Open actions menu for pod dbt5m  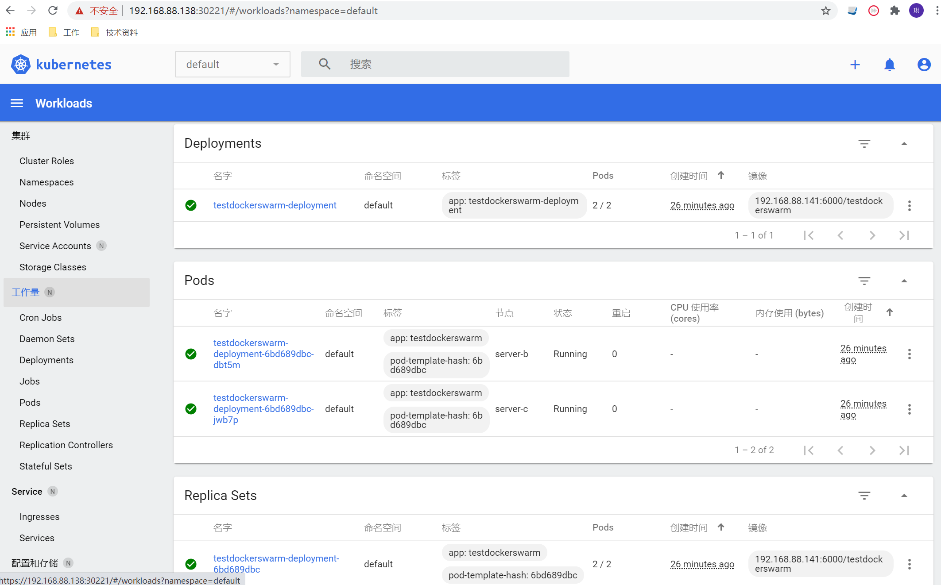909,354
